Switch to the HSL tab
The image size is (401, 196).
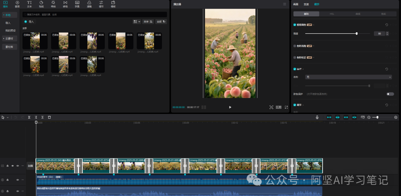(332, 14)
